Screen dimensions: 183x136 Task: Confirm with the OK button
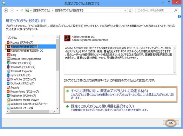point(171,123)
